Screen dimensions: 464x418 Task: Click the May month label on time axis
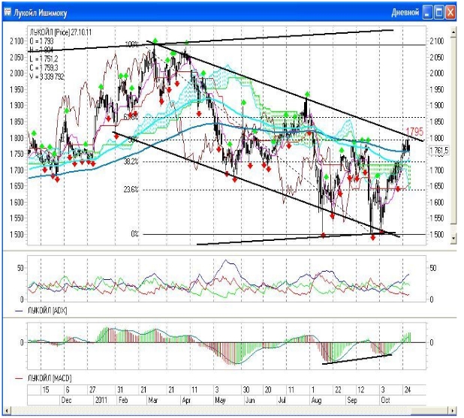tap(220, 400)
